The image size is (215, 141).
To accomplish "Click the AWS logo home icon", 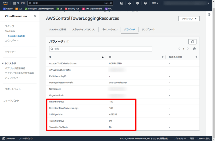I will [5, 3].
